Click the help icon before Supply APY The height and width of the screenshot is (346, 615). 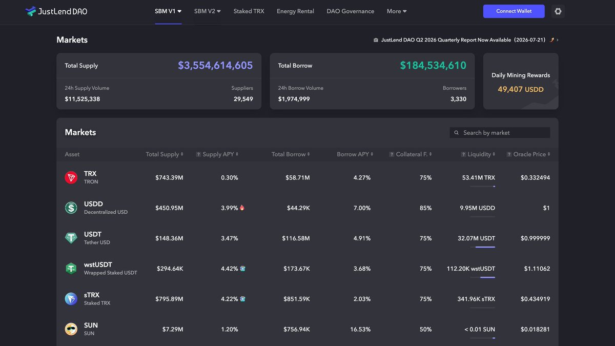[198, 154]
